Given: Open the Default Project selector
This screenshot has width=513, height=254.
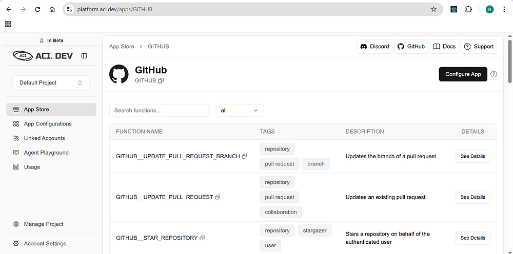Looking at the screenshot, I should tap(51, 82).
